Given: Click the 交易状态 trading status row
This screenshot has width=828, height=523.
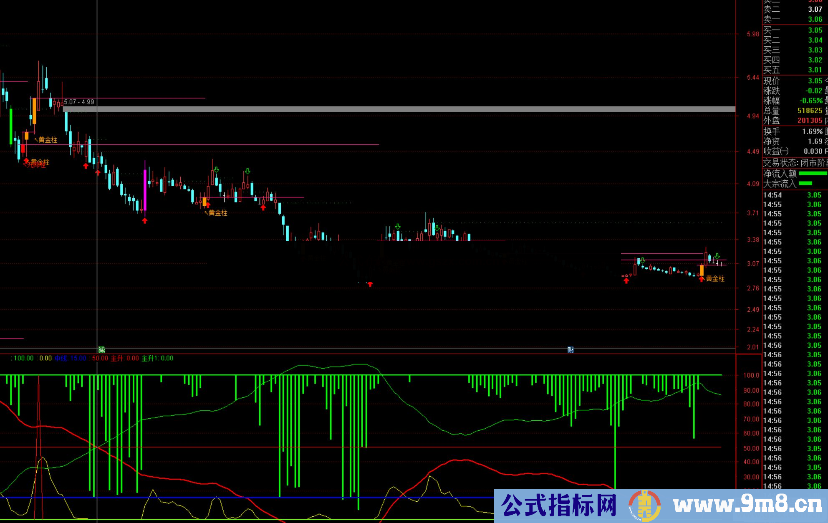Looking at the screenshot, I should 795,163.
